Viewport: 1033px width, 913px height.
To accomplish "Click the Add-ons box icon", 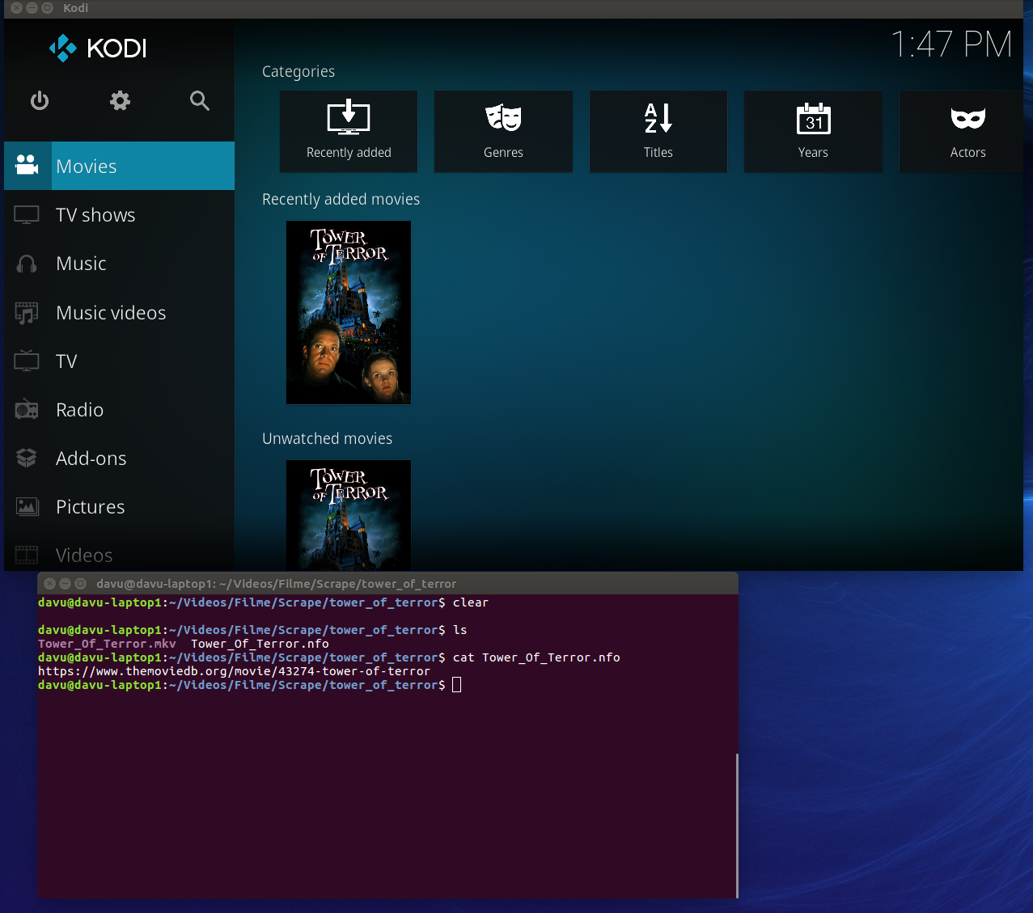I will [27, 458].
